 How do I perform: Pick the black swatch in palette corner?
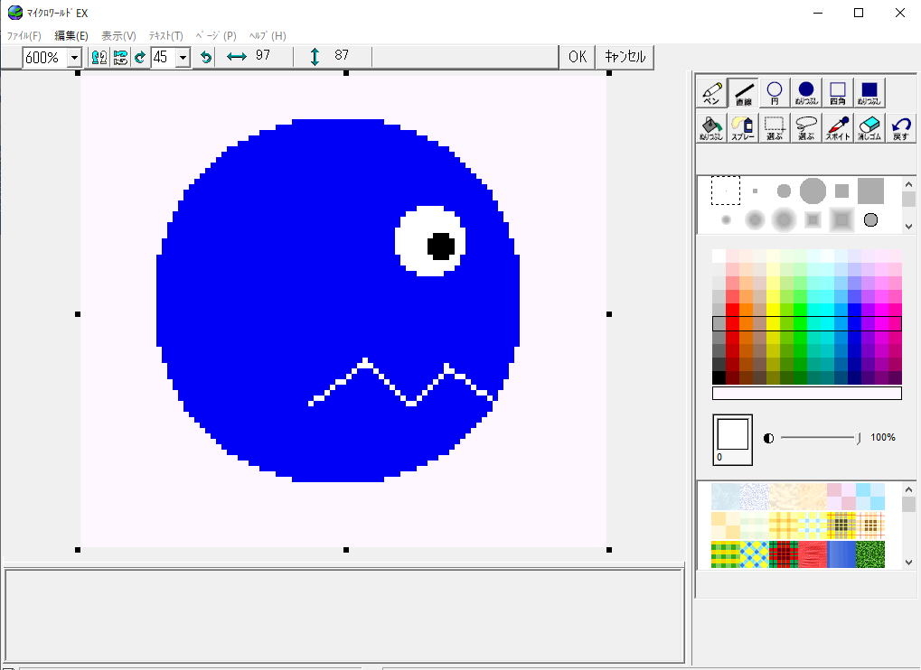(719, 378)
